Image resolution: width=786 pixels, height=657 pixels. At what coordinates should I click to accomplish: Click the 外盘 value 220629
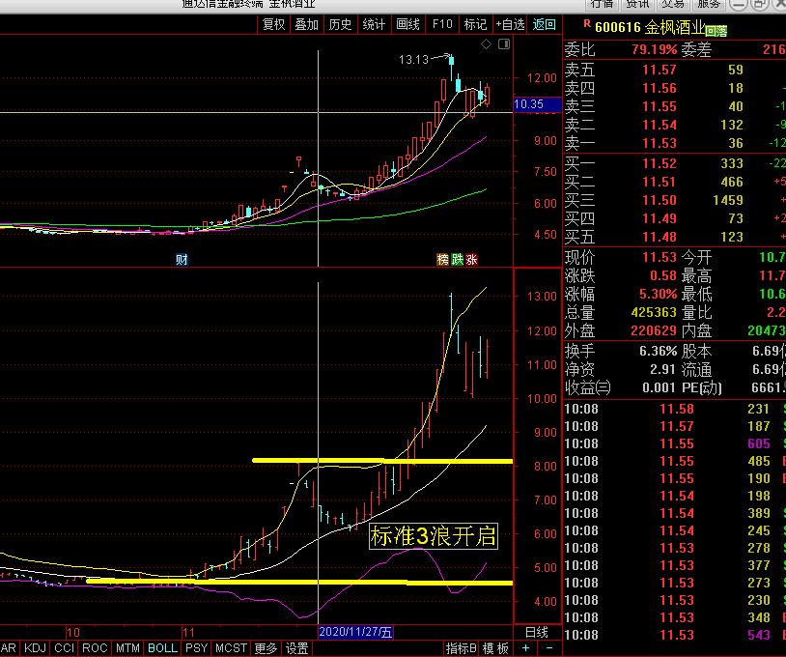click(654, 330)
